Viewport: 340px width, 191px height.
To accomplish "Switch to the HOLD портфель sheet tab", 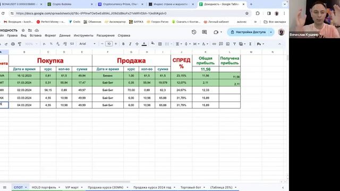I will click(x=44, y=187).
